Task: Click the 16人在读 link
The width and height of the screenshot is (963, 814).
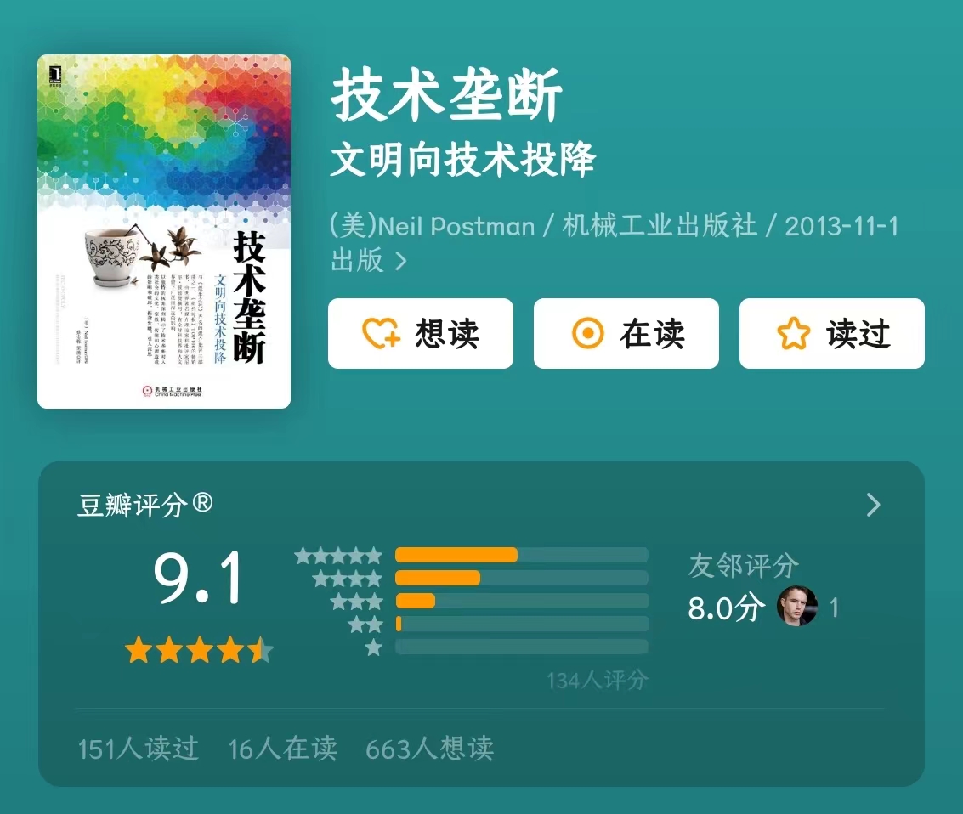Action: point(282,749)
